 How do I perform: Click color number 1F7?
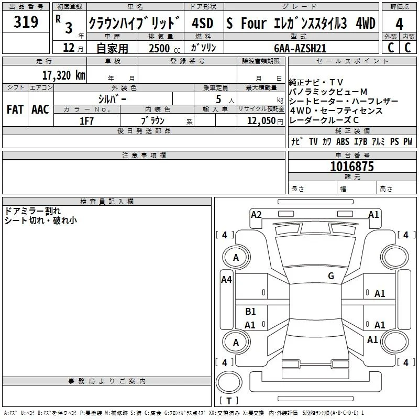(86, 121)
